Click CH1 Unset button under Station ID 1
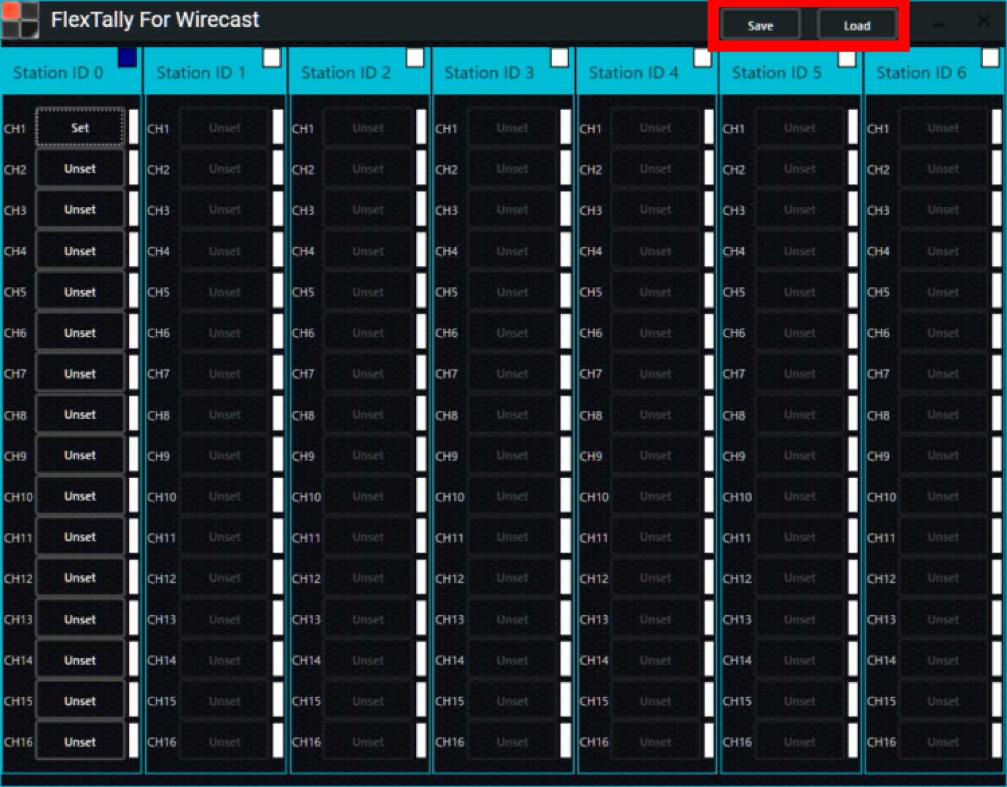This screenshot has height=787, width=1007. click(x=224, y=128)
